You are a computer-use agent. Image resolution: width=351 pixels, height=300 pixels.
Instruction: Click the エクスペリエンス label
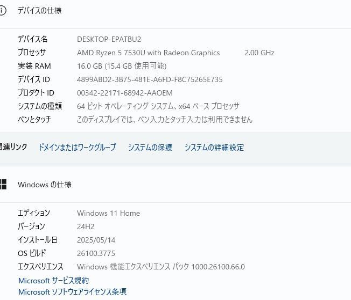[40, 267]
